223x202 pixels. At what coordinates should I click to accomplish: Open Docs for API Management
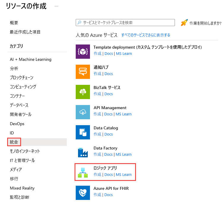108,114
